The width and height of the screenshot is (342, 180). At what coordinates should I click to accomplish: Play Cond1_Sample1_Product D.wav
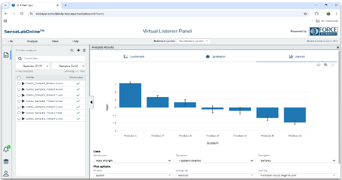23,101
